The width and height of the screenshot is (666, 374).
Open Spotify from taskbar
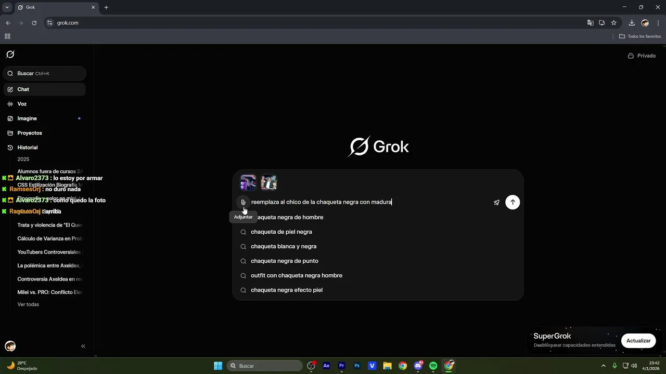coord(433,366)
